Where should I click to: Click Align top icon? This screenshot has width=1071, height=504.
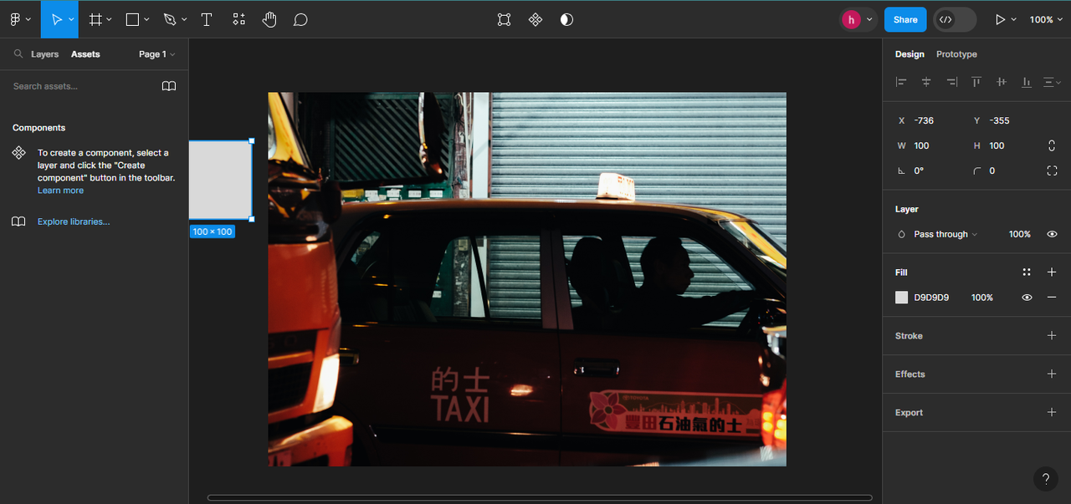click(976, 82)
